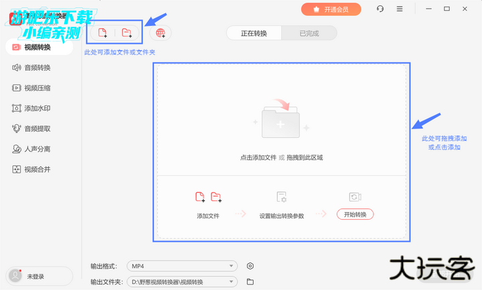Click large folder icon in drop area
Viewport: 482px width, 290px height.
[x=281, y=119]
